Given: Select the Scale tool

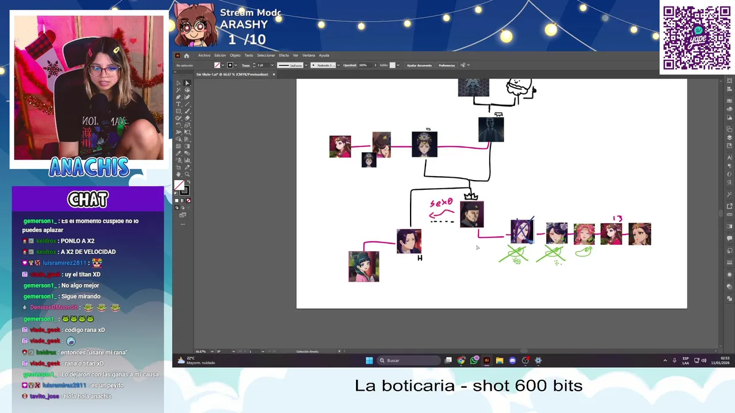Looking at the screenshot, I should (x=187, y=125).
